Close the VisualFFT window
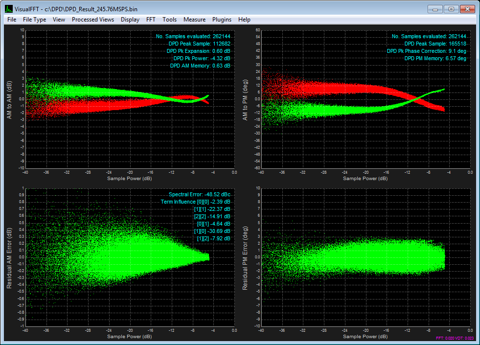Viewport: 480px width, 345px height. coord(468,9)
